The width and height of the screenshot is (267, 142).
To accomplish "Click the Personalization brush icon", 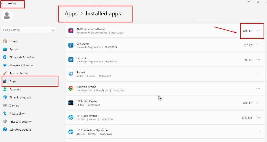I will tap(5, 73).
